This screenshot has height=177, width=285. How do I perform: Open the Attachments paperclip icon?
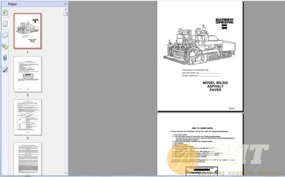5,58
